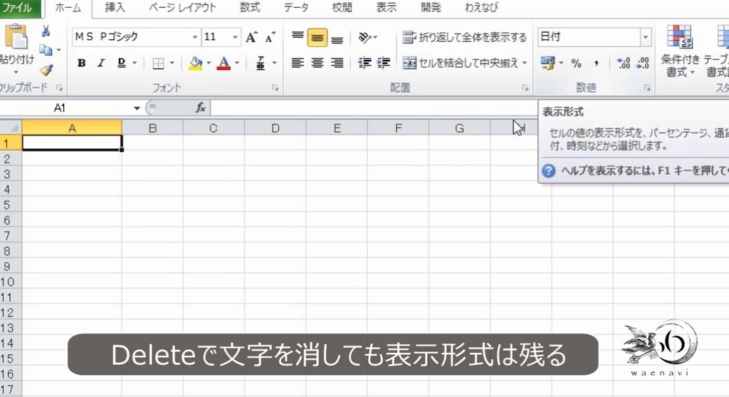Apply comma style format
This screenshot has height=397, width=729.
click(x=597, y=63)
